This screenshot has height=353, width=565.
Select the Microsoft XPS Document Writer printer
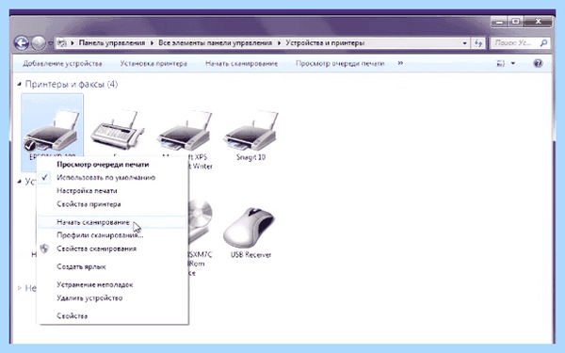(185, 130)
